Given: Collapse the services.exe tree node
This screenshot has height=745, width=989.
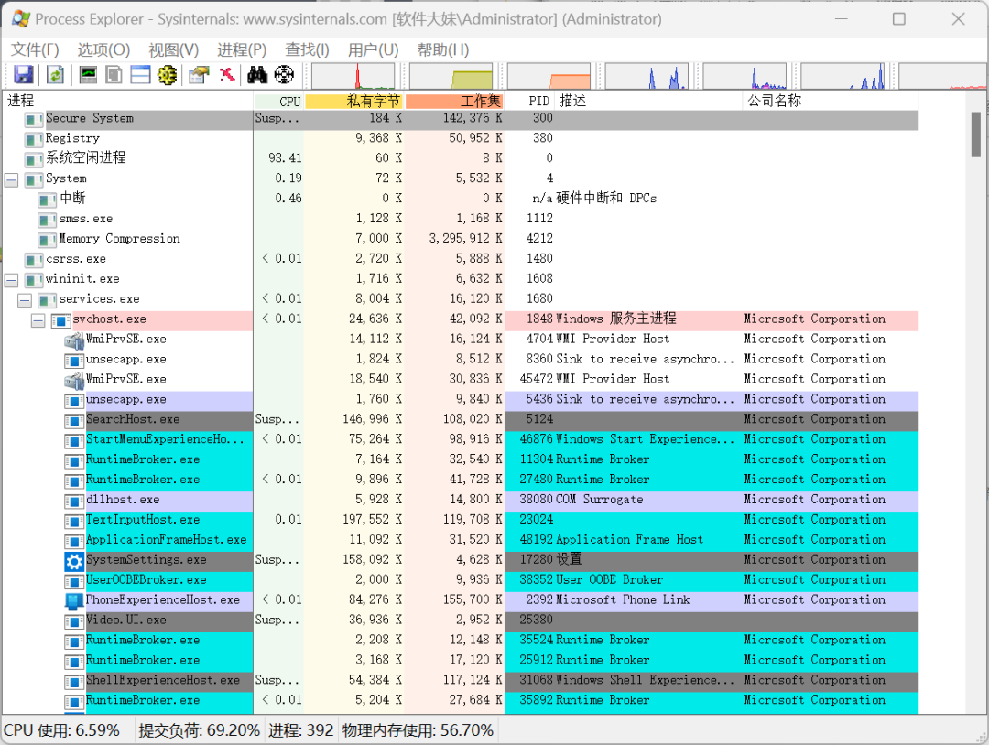Looking at the screenshot, I should 25,299.
